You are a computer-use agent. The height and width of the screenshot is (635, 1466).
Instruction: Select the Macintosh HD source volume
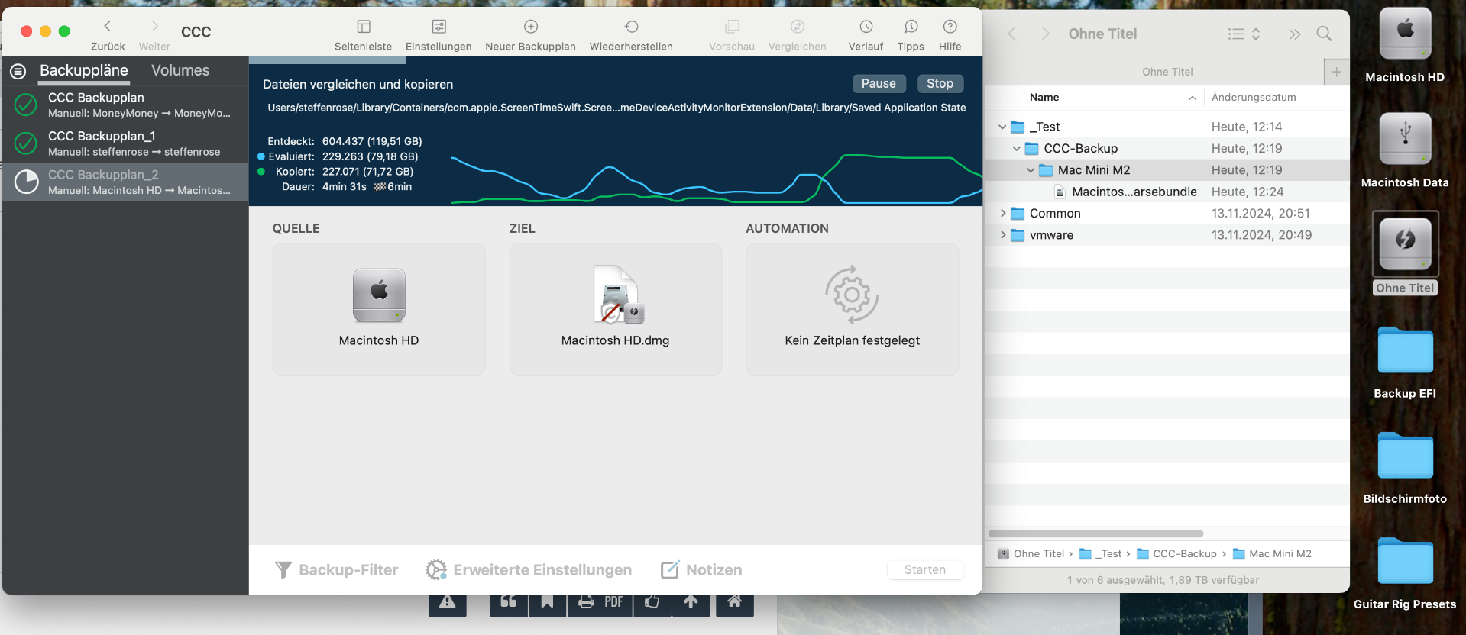(x=379, y=309)
